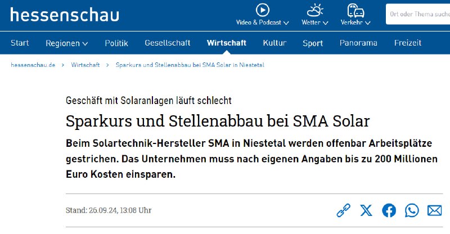Viewport: 450px width, 234px height.
Task: Focus the Ort oder Thema search field
Action: click(x=418, y=14)
